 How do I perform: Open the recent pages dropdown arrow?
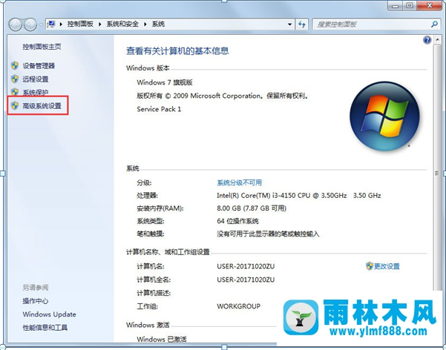[x=41, y=24]
